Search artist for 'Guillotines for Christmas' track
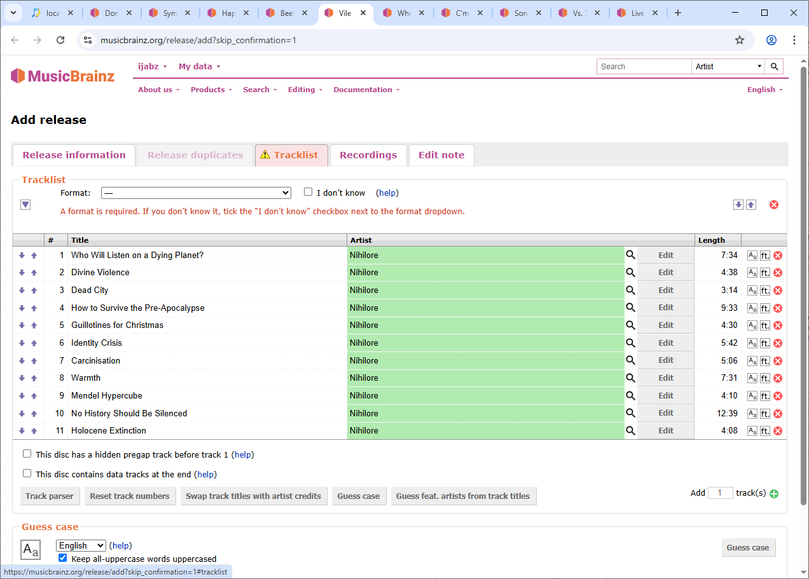Screen dimensions: 809x579 [x=630, y=325]
